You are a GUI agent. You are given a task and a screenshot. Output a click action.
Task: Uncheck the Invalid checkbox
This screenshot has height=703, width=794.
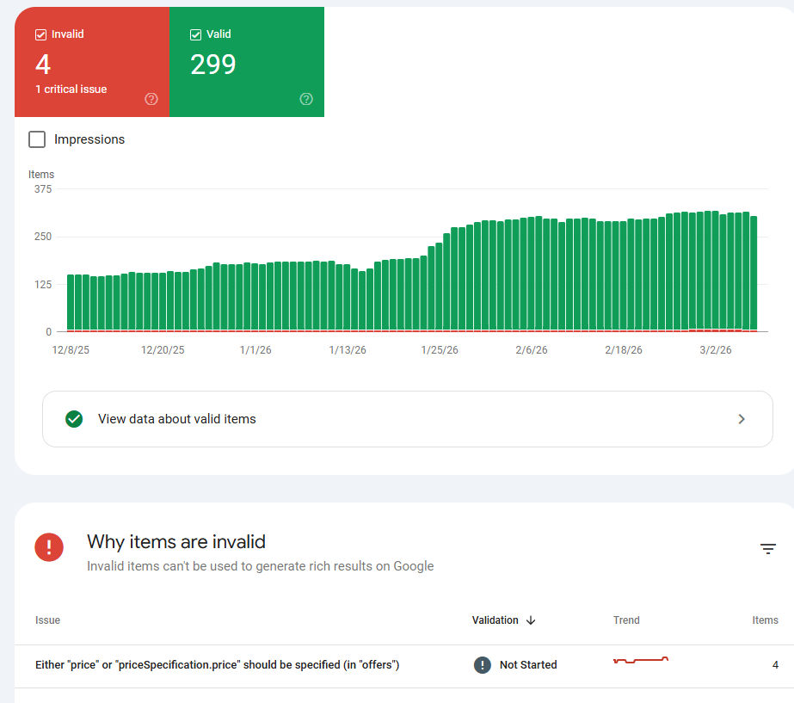click(41, 34)
